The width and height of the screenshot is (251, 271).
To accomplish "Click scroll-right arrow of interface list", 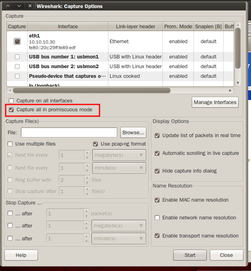I will coord(230,91).
